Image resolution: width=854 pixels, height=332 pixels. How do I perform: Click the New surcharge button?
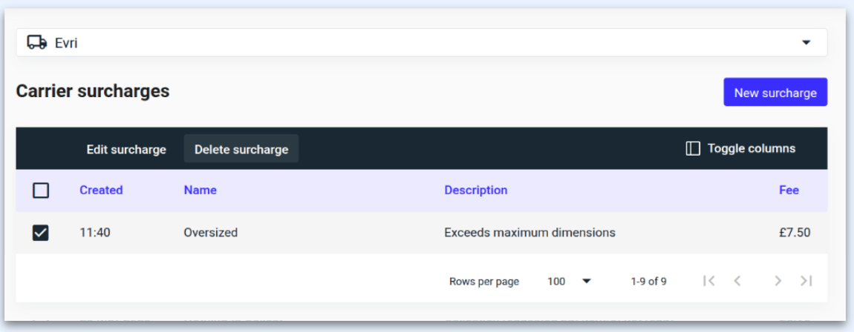tap(775, 93)
